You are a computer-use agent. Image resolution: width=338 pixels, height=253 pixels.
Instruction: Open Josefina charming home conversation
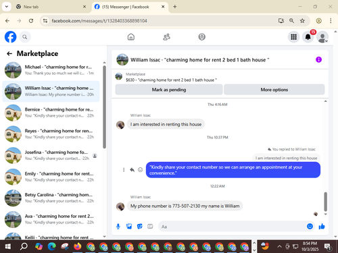(51, 155)
